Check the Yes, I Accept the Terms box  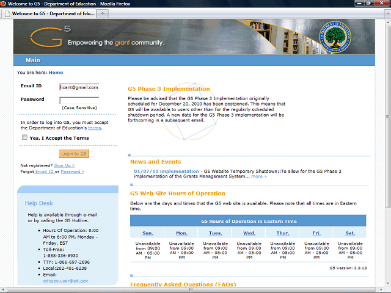[25, 138]
